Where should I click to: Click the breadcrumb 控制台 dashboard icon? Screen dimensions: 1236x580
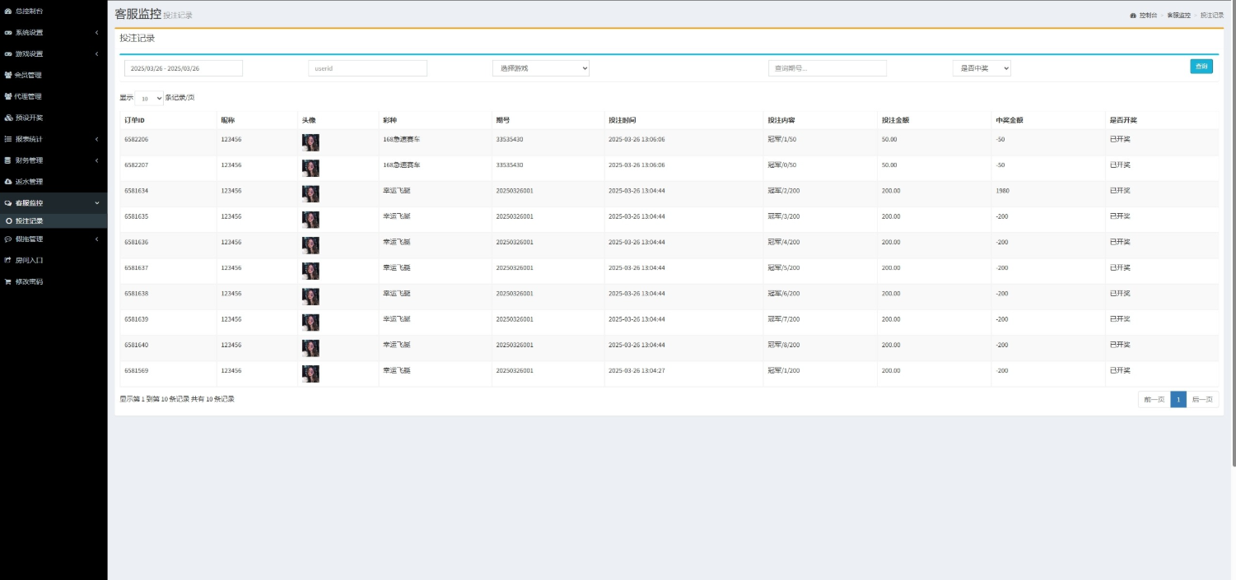click(1133, 16)
